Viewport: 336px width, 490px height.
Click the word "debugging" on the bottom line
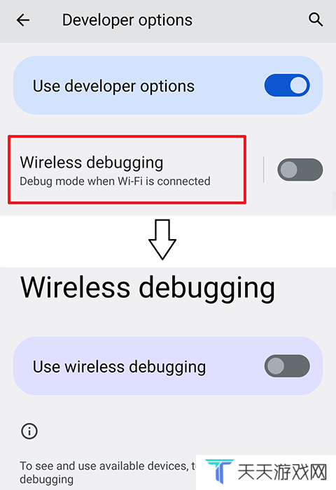(47, 480)
